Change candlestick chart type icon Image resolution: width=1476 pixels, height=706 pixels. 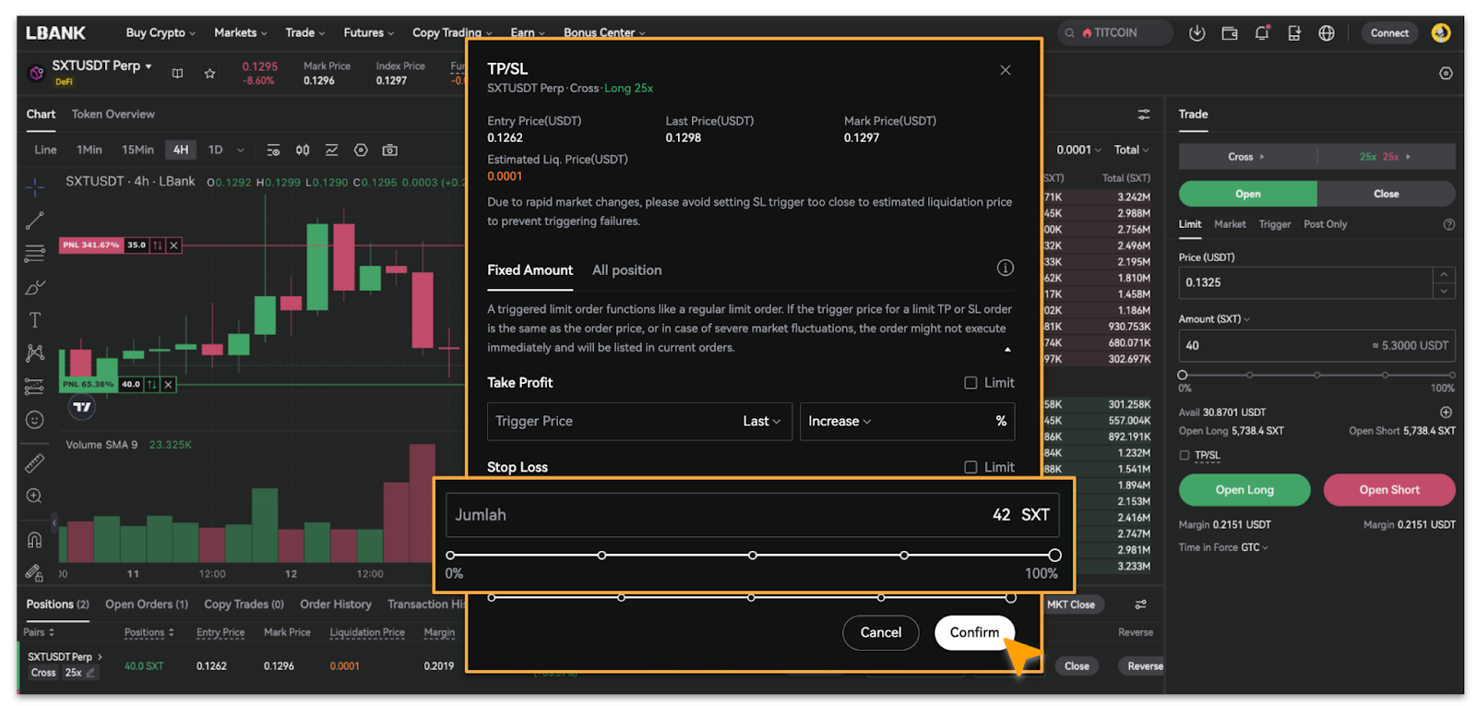(303, 150)
